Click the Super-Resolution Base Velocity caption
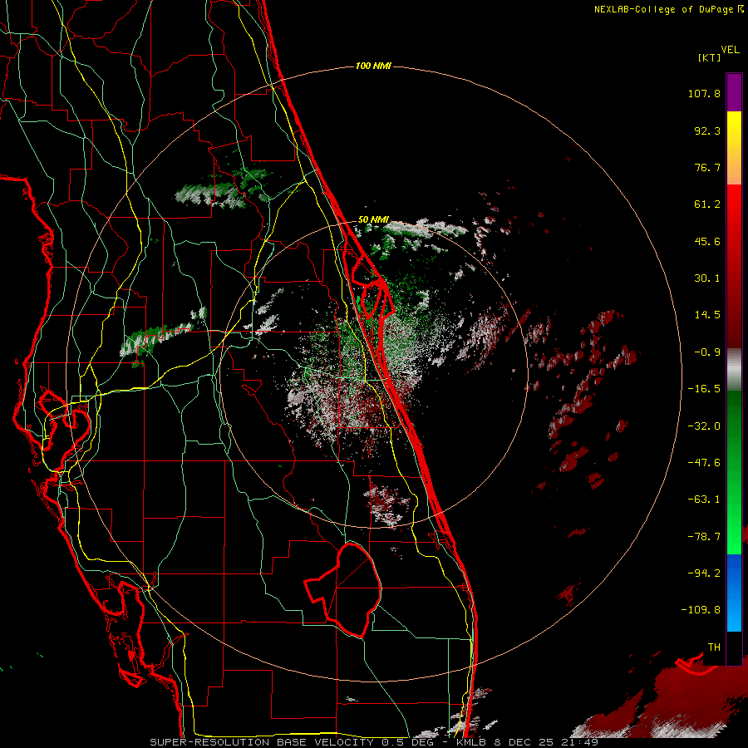 tap(374, 742)
